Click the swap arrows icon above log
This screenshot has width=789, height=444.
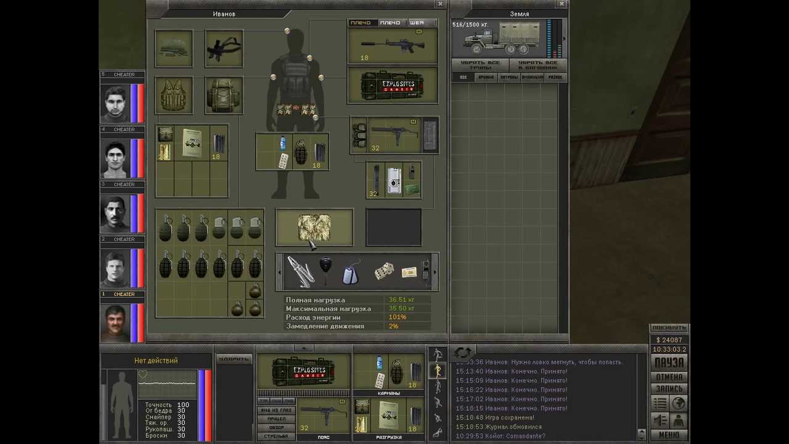point(462,353)
